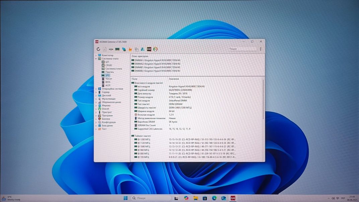Viewport: 359px width, 202px height.
Task: Click the taskbar Пошук search box
Action: click(x=151, y=198)
